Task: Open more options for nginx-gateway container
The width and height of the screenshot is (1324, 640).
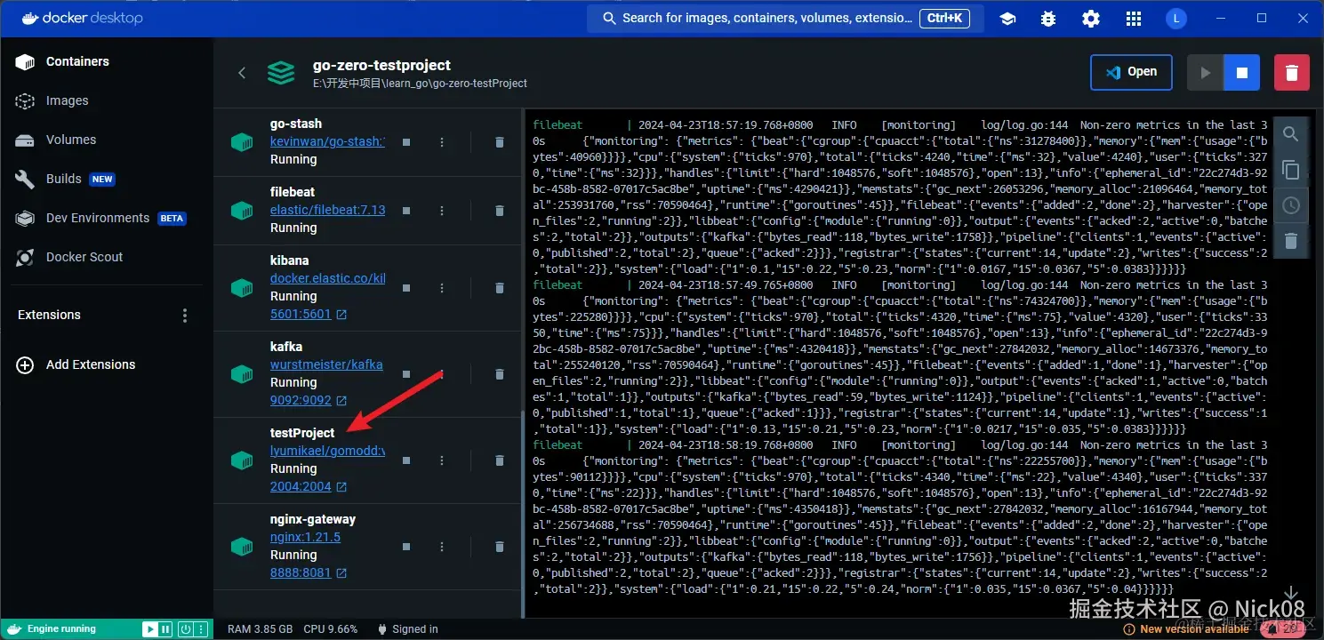Action: click(442, 547)
